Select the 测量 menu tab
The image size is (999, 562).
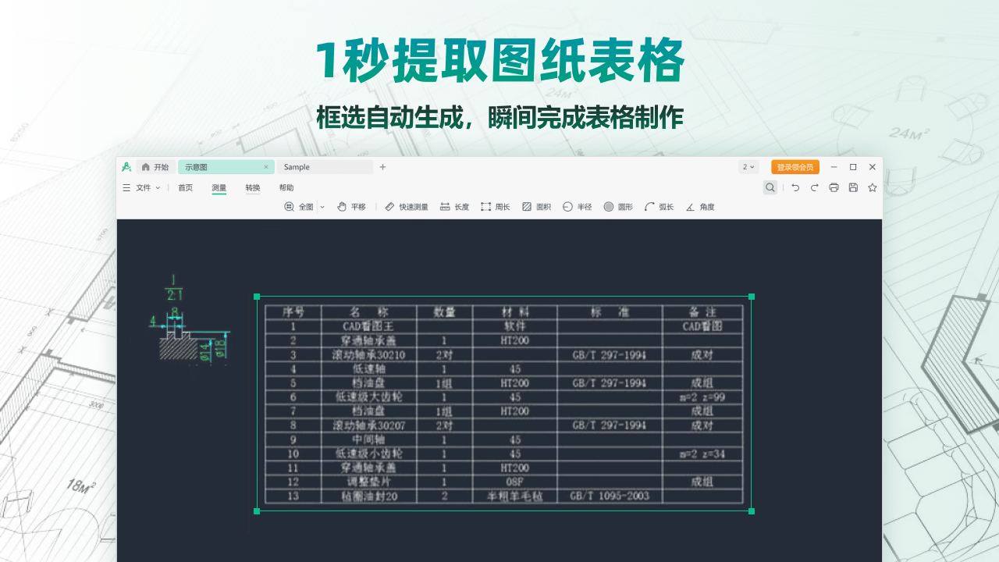click(x=219, y=188)
